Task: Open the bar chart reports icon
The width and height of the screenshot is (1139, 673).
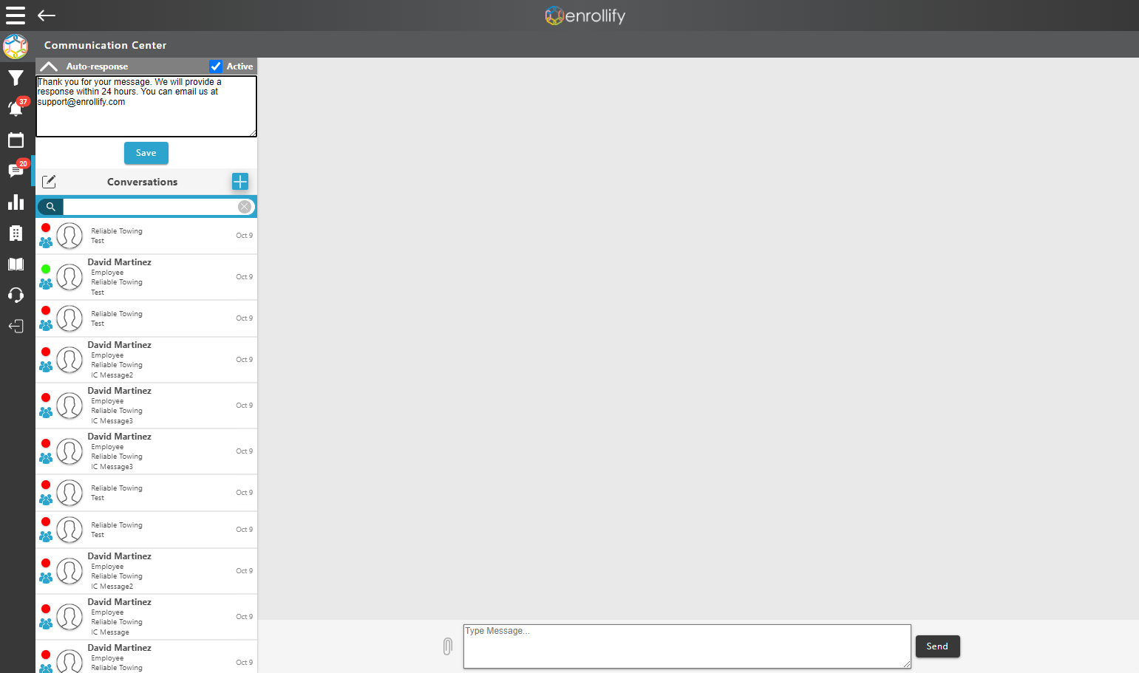Action: [16, 202]
